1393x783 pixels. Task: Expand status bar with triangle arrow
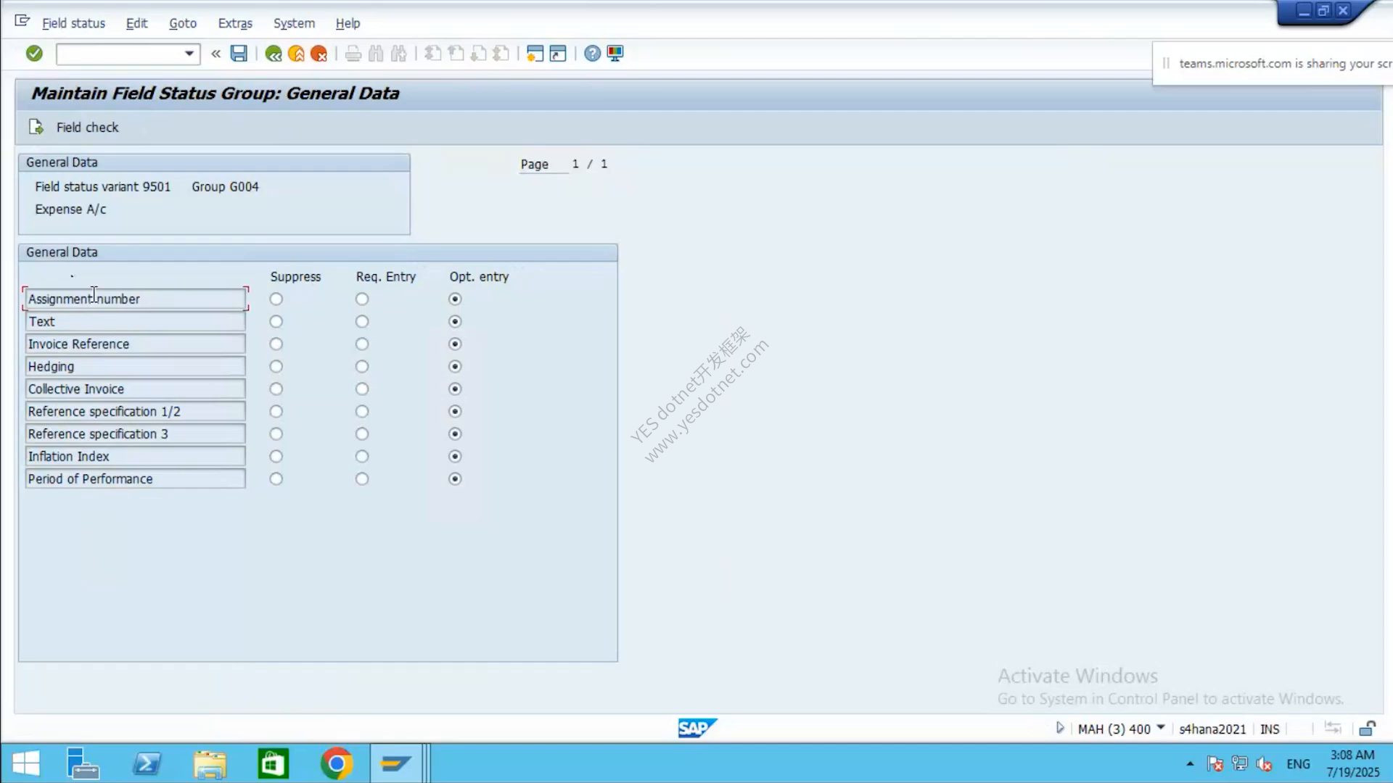(x=1060, y=728)
